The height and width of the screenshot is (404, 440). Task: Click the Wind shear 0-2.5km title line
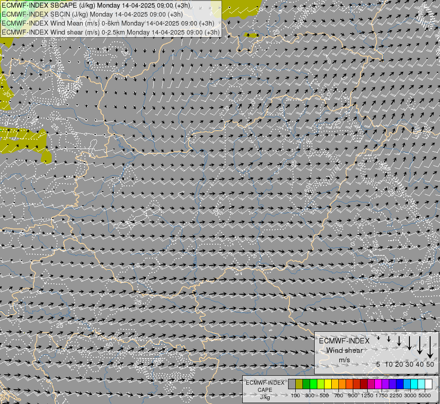pos(111,32)
